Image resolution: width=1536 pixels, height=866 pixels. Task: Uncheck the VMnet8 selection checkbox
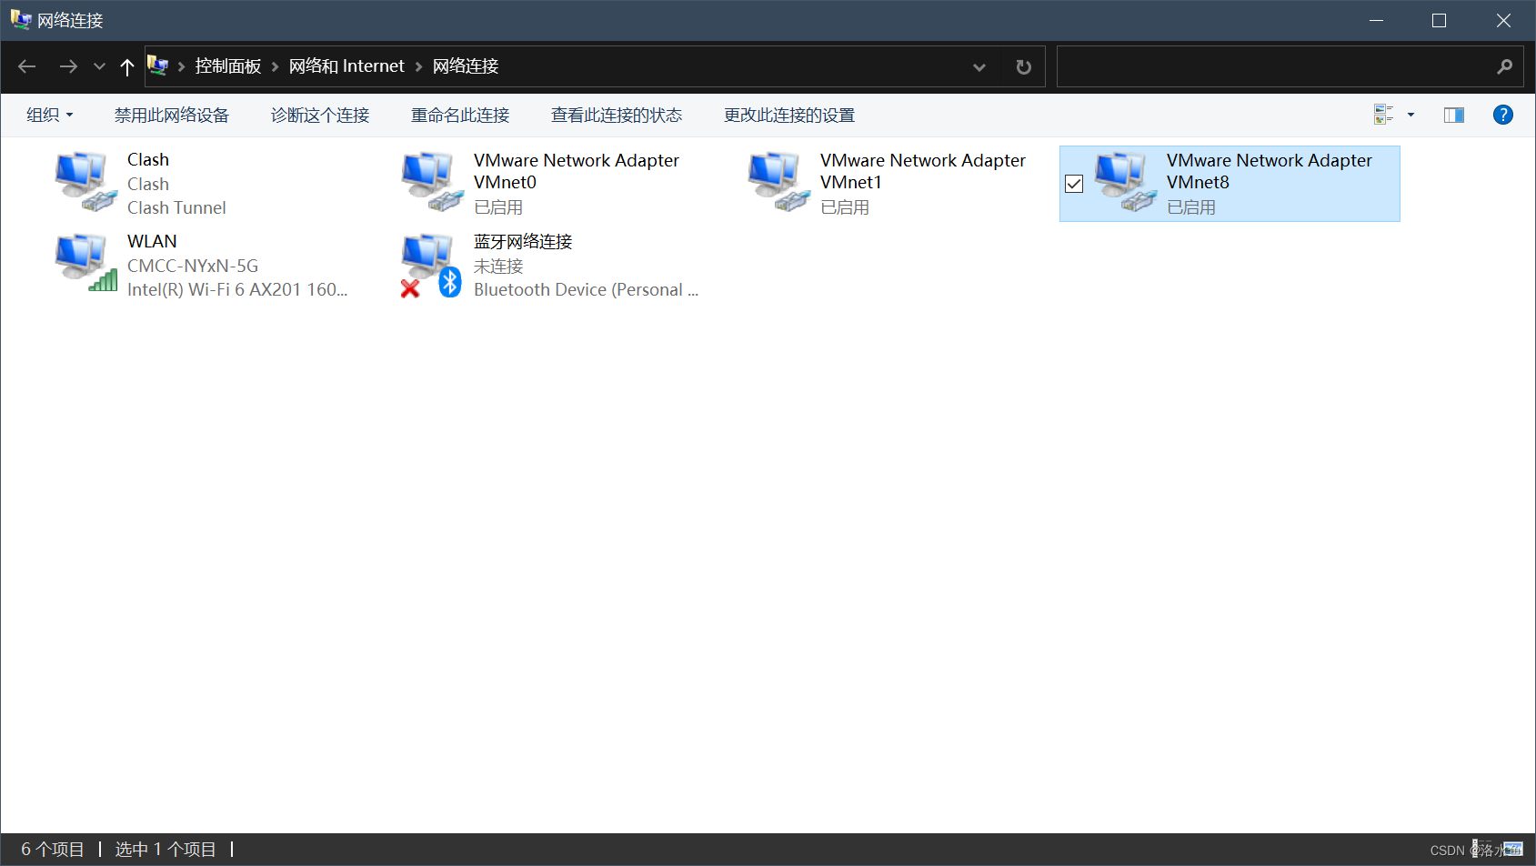pos(1074,184)
